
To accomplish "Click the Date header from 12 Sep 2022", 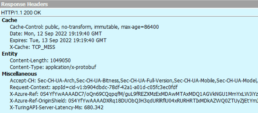I will (56, 34).
